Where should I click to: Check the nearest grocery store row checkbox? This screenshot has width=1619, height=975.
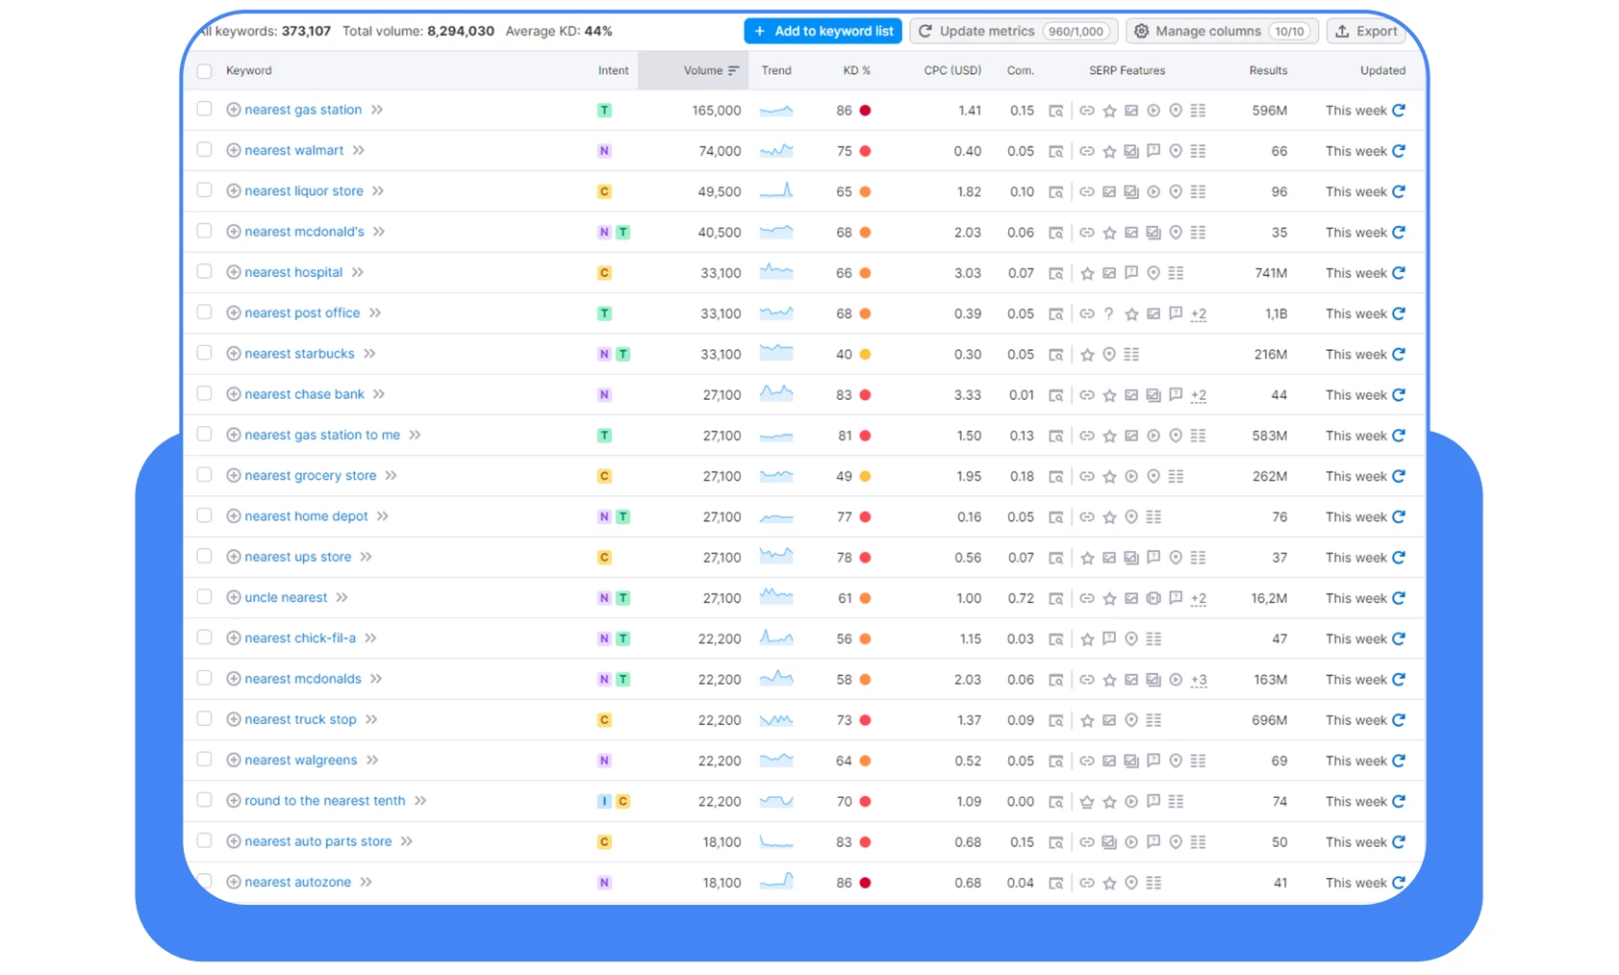pyautogui.click(x=204, y=474)
